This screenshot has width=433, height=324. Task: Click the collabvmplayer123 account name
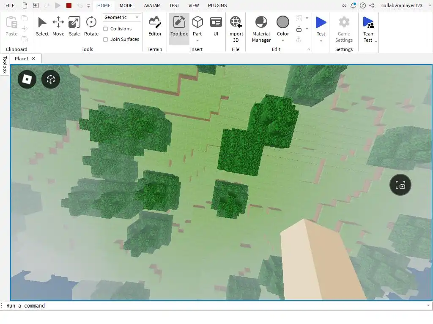pos(402,5)
